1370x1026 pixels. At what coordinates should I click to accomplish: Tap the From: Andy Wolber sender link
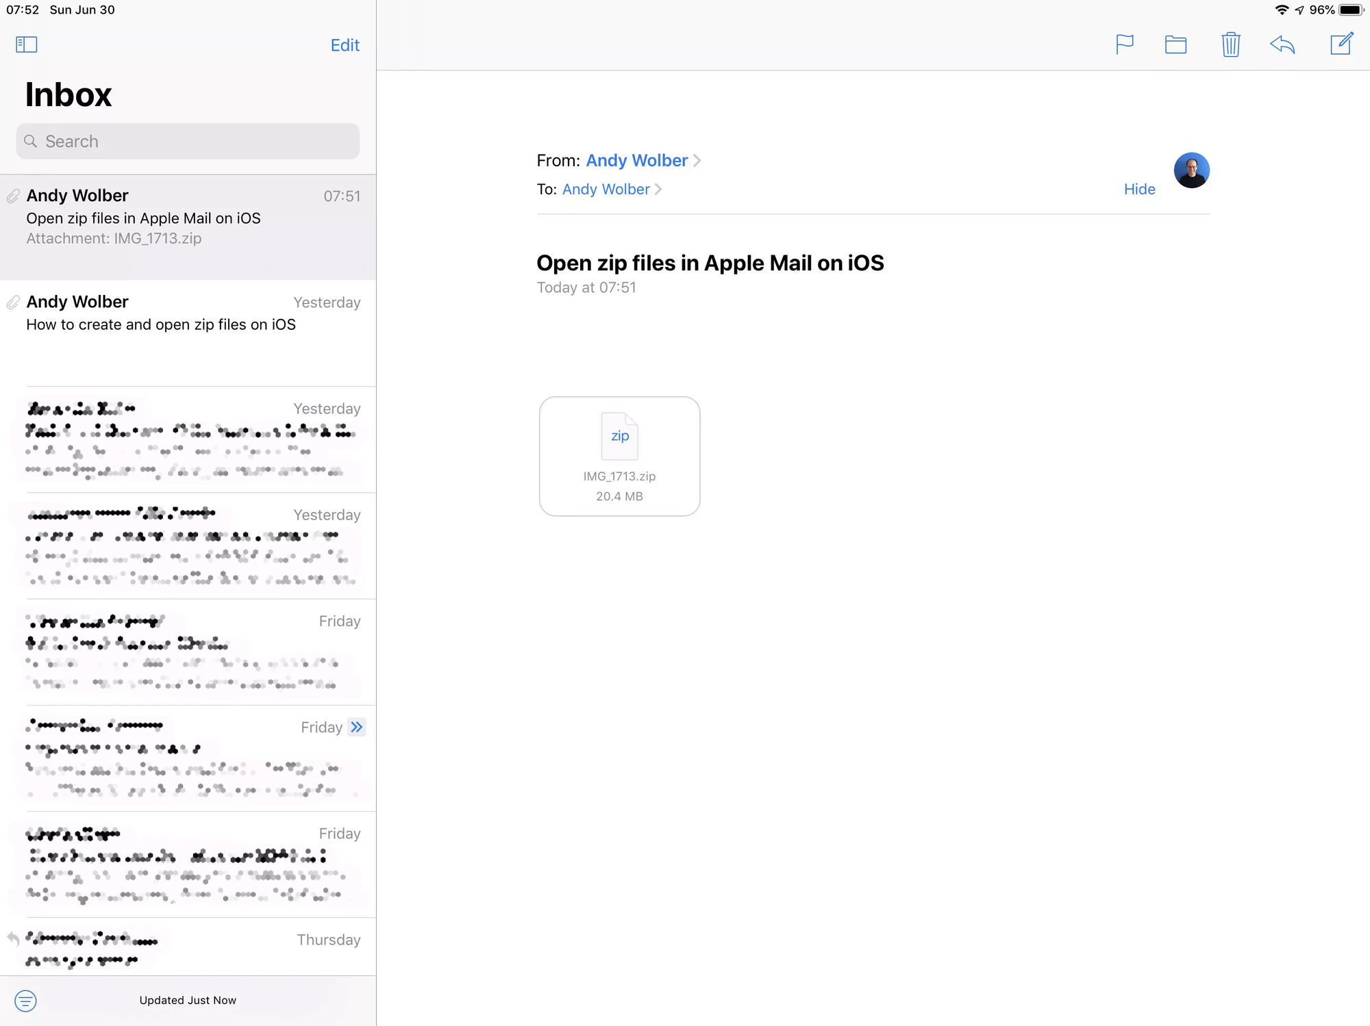(636, 160)
